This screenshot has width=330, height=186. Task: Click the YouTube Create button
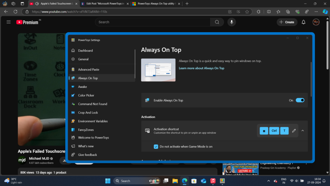pos(287,22)
